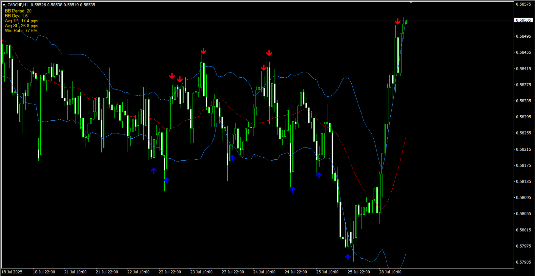Click the 0.57975 price scale label
Image resolution: width=535 pixels, height=276 pixels.
(x=524, y=246)
